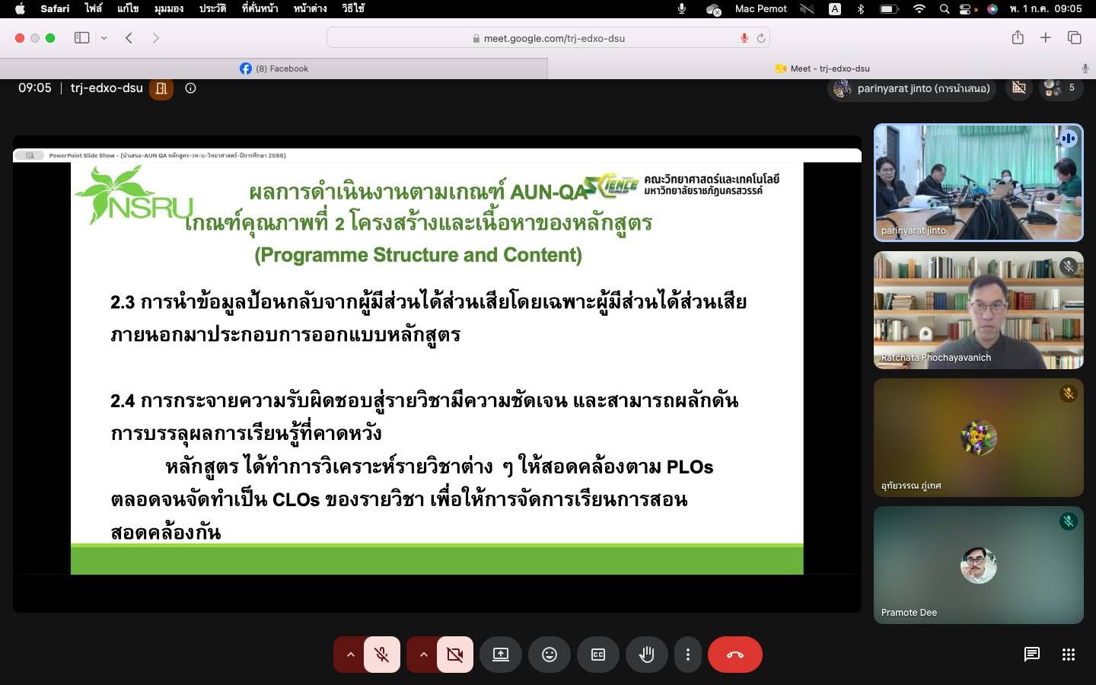The image size is (1096, 685).
Task: Open chat with everyone panel
Action: pos(1032,655)
